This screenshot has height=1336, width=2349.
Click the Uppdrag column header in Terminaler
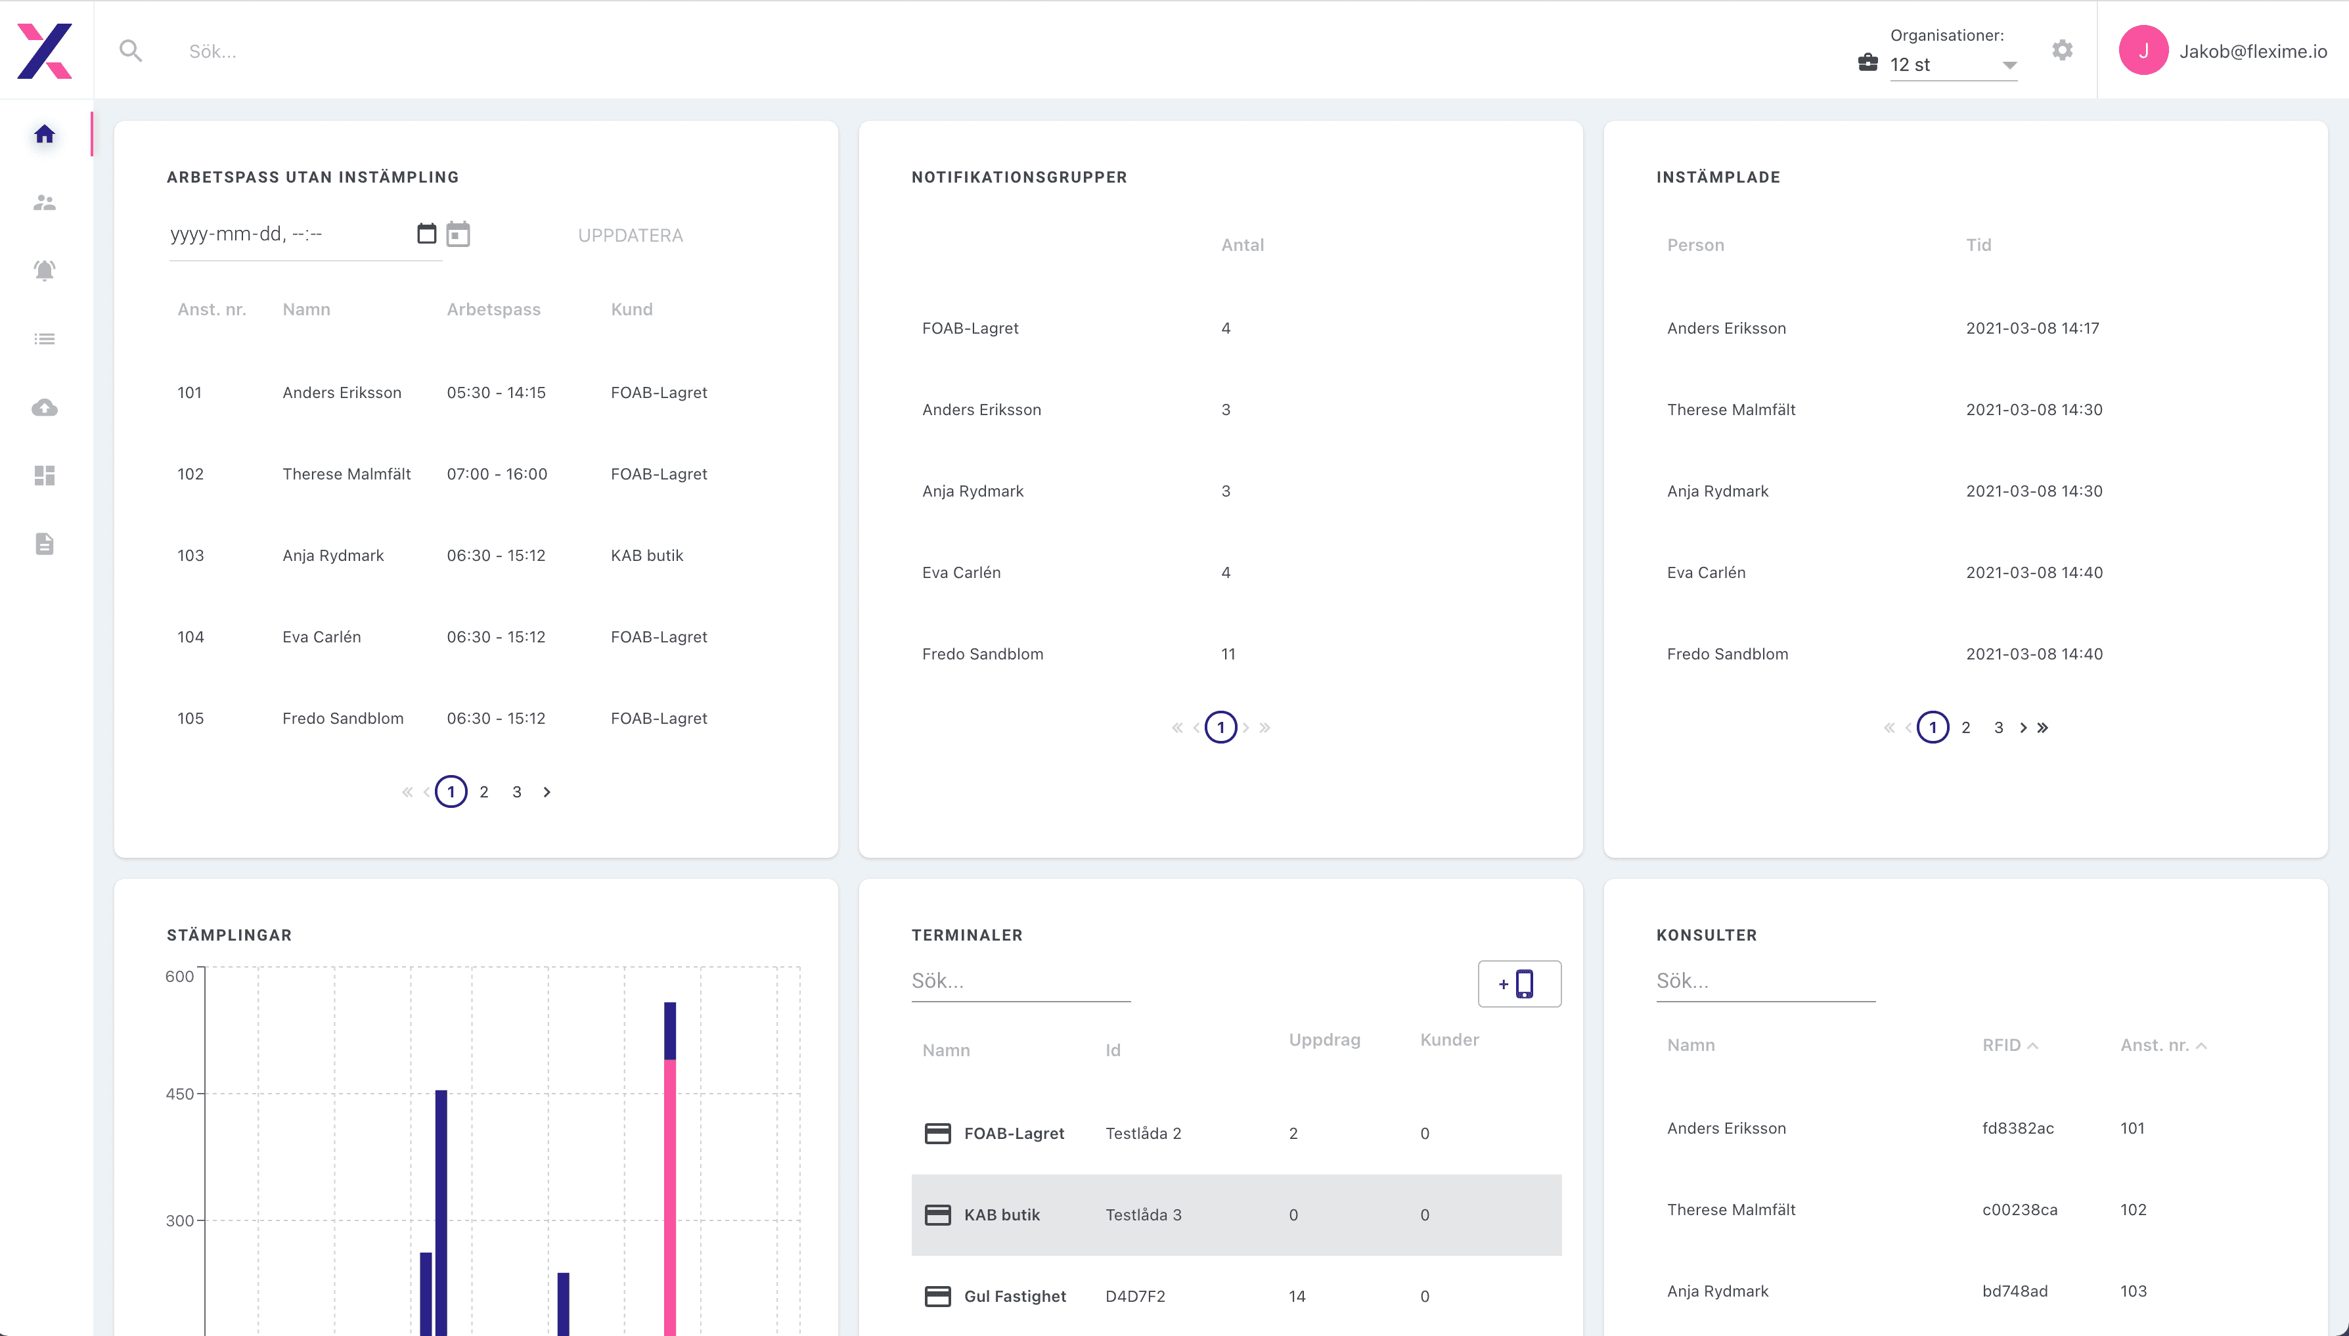click(x=1324, y=1040)
